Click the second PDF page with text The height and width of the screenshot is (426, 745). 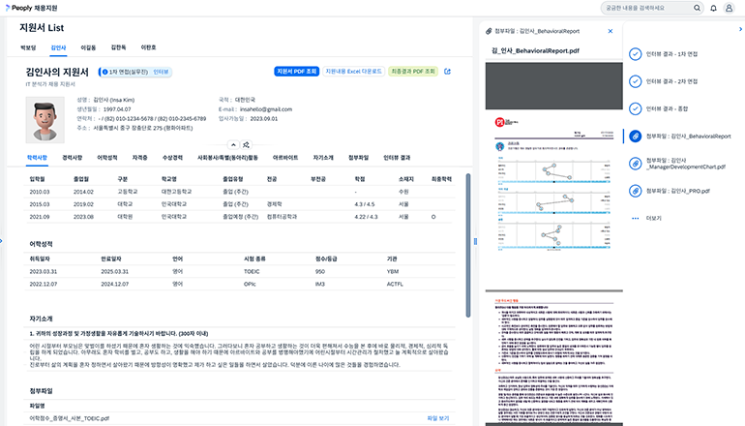[x=554, y=357]
